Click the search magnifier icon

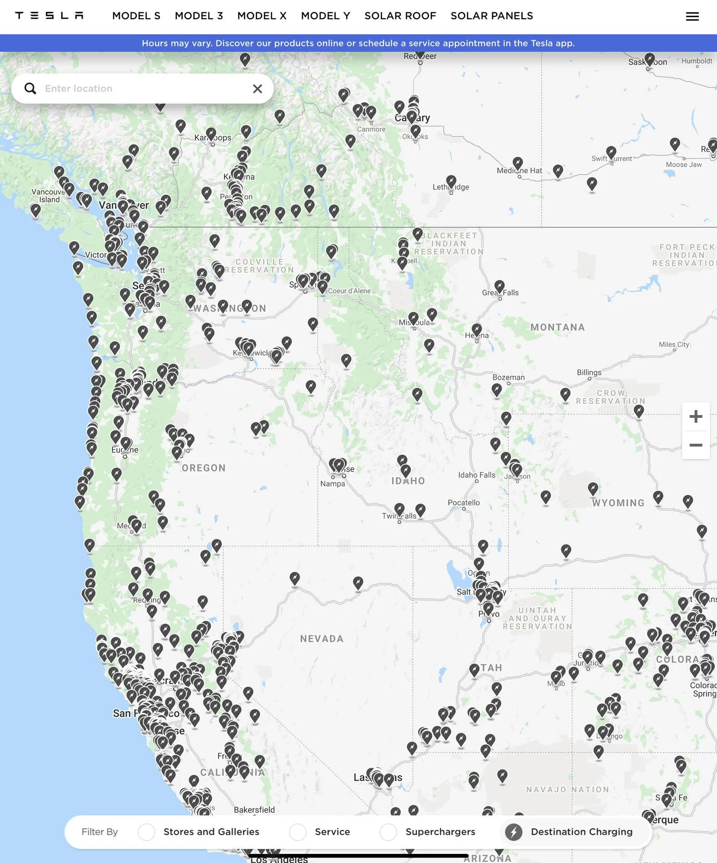point(30,89)
